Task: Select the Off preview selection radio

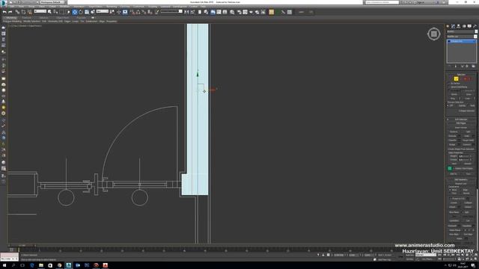Action: 448,105
